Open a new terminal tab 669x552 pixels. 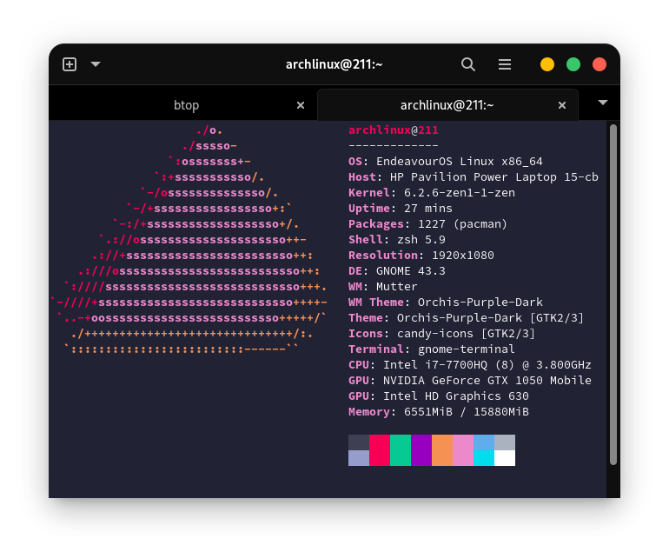70,64
